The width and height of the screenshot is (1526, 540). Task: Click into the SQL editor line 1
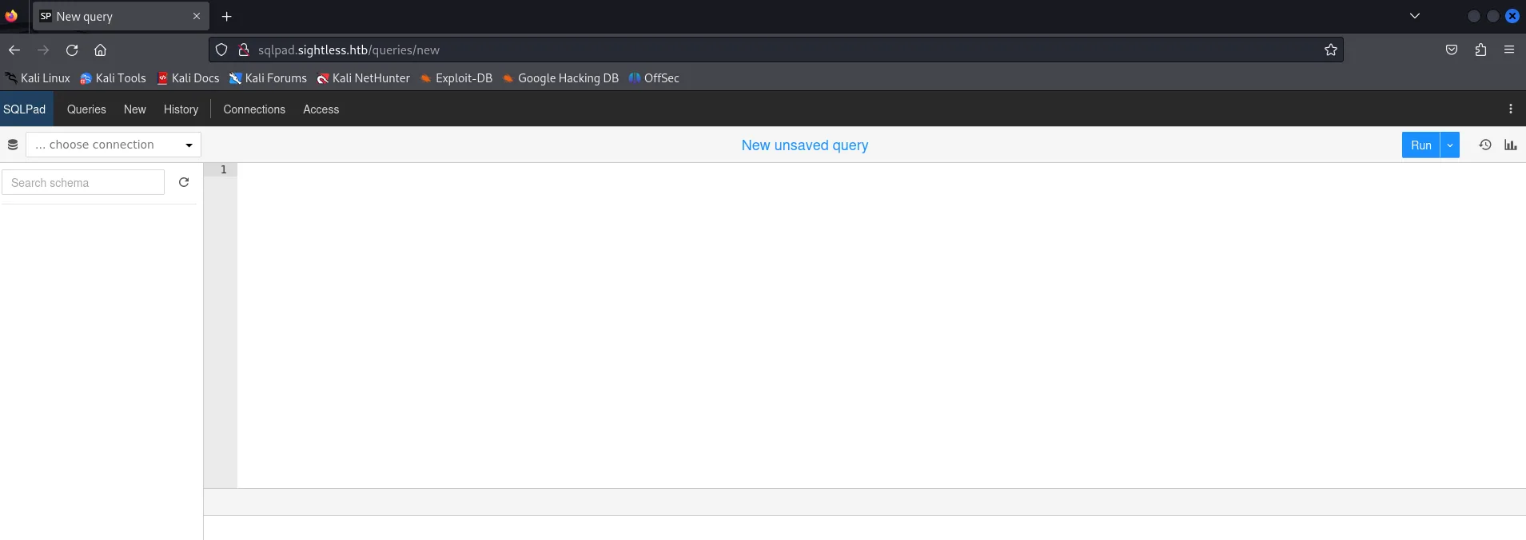click(x=879, y=169)
